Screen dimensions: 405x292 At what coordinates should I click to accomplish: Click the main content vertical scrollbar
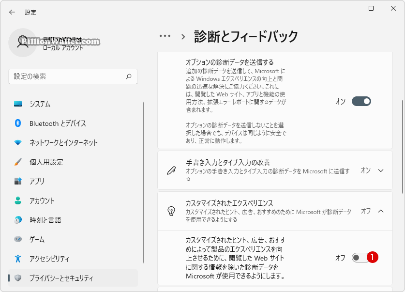coord(403,147)
